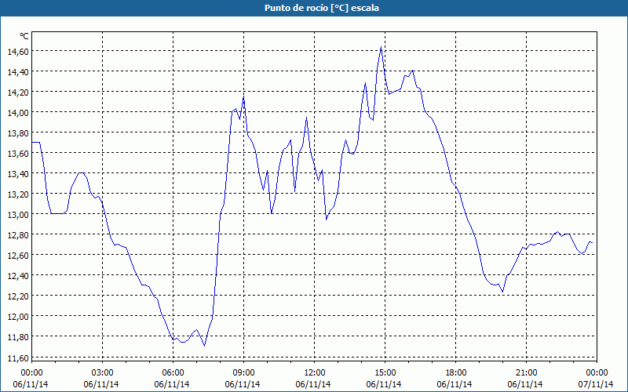
Task: Click the 12,80 y-axis label
Action: [x=18, y=234]
